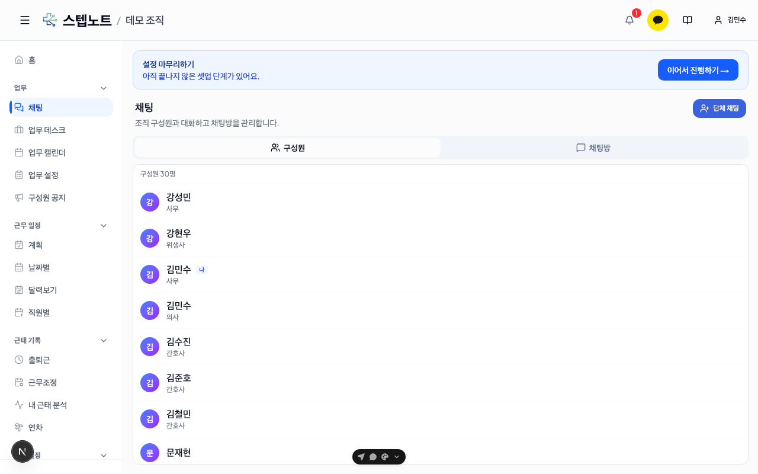Click the round N logo button at the bottom left
The height and width of the screenshot is (474, 758).
coord(23,451)
